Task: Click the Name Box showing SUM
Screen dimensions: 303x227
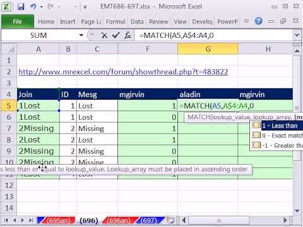Action: [39, 35]
